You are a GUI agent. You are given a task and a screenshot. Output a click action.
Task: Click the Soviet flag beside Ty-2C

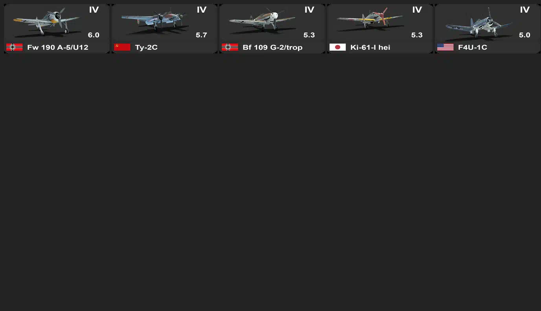point(122,47)
